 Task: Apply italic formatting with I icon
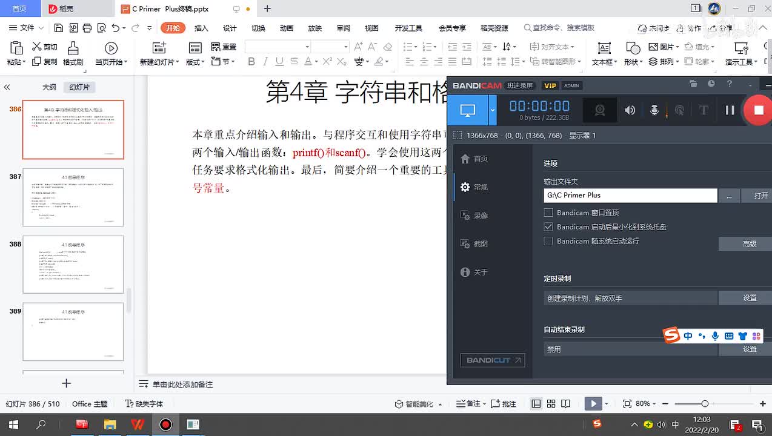pos(265,61)
